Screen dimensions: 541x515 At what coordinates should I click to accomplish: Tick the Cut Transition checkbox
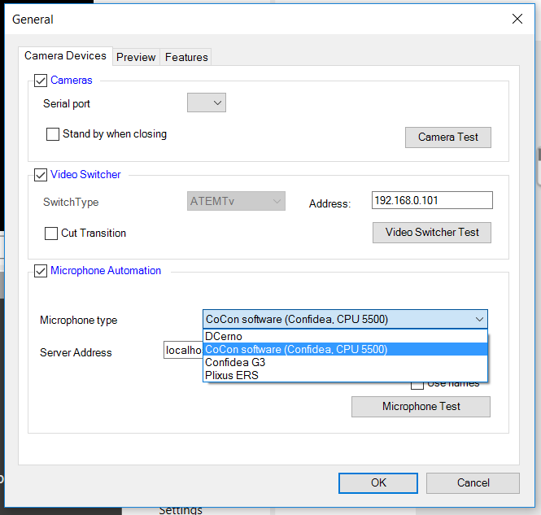(51, 233)
